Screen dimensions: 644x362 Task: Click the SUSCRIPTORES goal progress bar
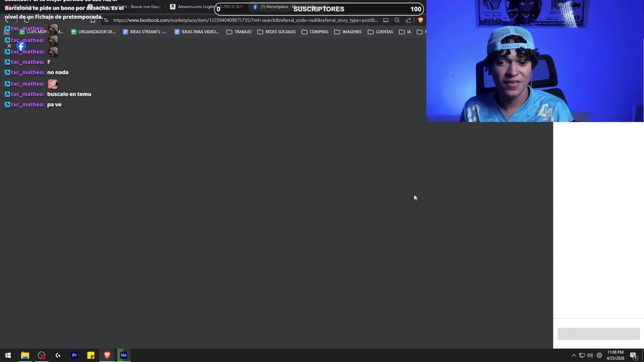(x=319, y=9)
